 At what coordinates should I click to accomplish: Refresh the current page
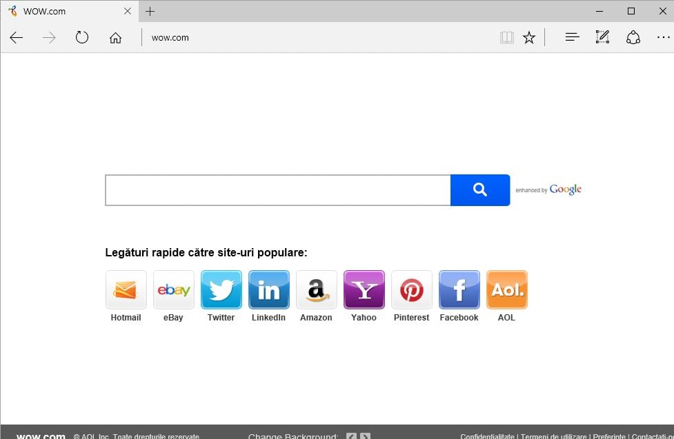pos(81,37)
